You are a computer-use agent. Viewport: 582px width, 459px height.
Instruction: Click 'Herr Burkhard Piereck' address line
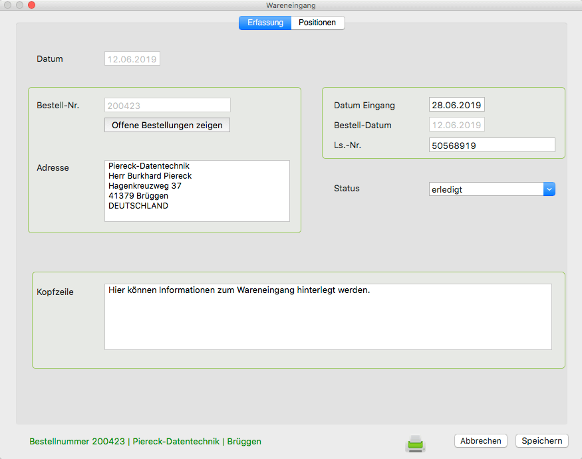pos(150,176)
